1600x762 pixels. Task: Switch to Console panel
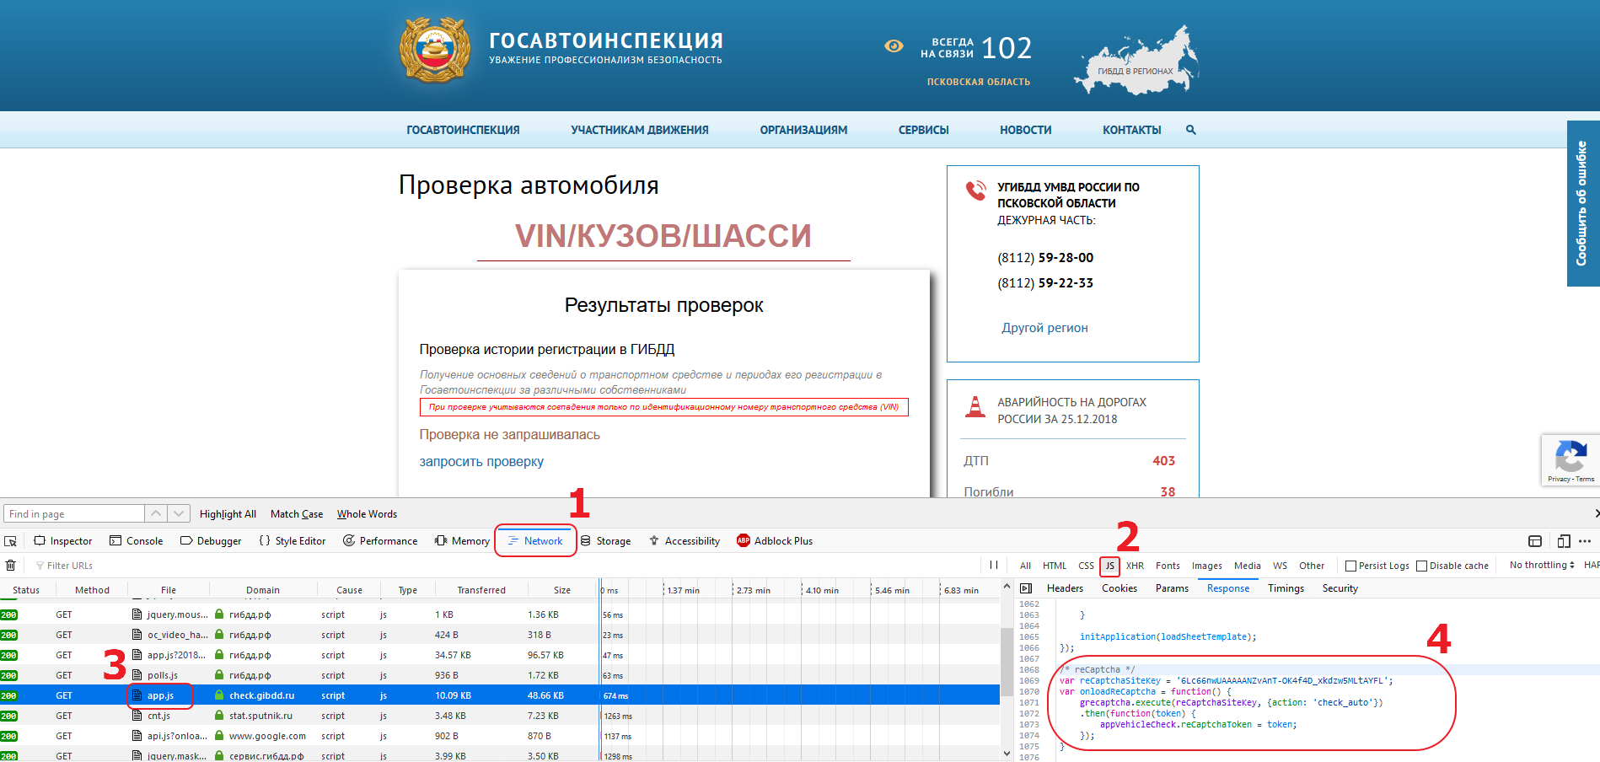click(x=137, y=541)
